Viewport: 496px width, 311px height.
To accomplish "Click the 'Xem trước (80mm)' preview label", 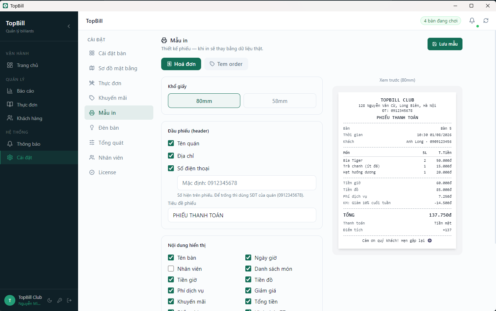I will pos(397,80).
